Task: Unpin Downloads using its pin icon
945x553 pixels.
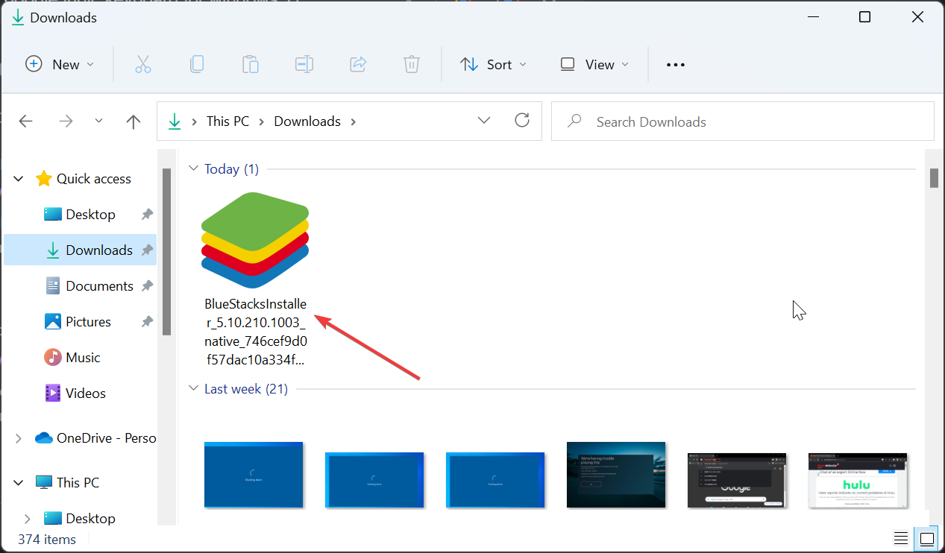Action: [x=146, y=250]
